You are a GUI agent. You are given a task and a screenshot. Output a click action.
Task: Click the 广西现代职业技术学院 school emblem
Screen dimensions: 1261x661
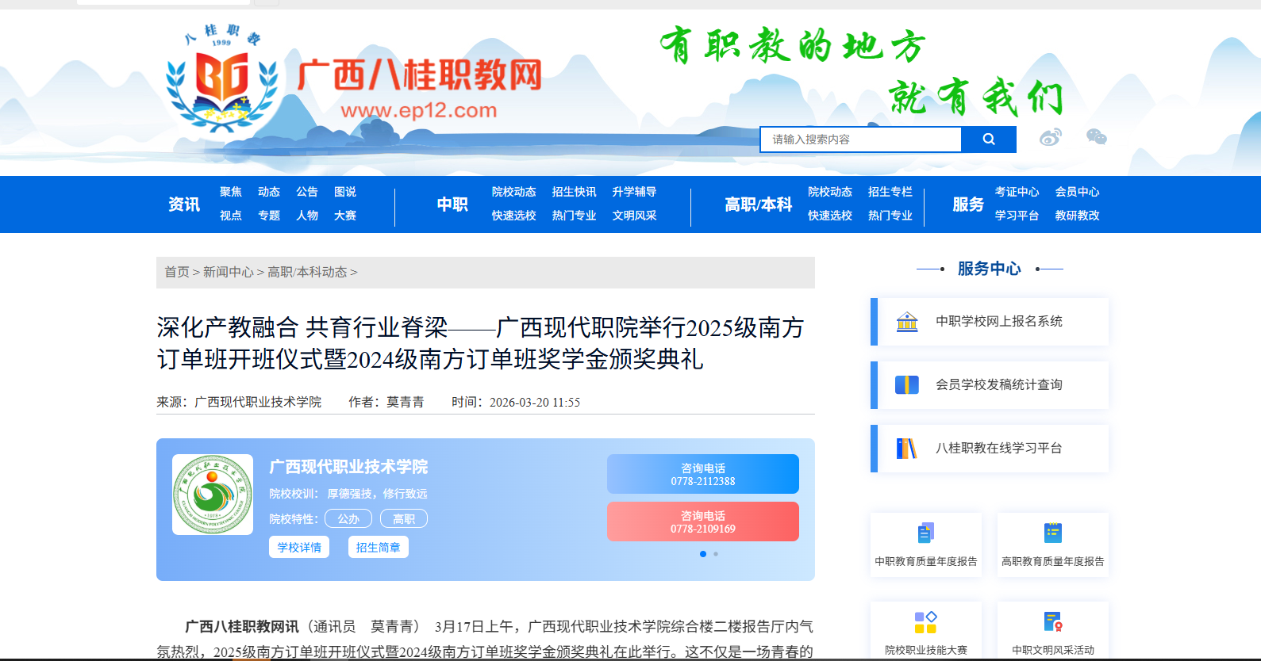pyautogui.click(x=213, y=495)
